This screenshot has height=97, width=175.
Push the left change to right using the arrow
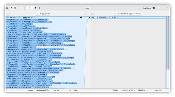(x=81, y=18)
